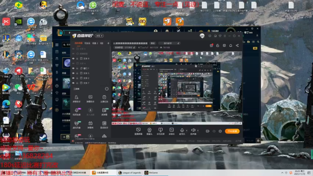
Task: Click the 开始直播 start streaming button
Action: click(x=232, y=131)
